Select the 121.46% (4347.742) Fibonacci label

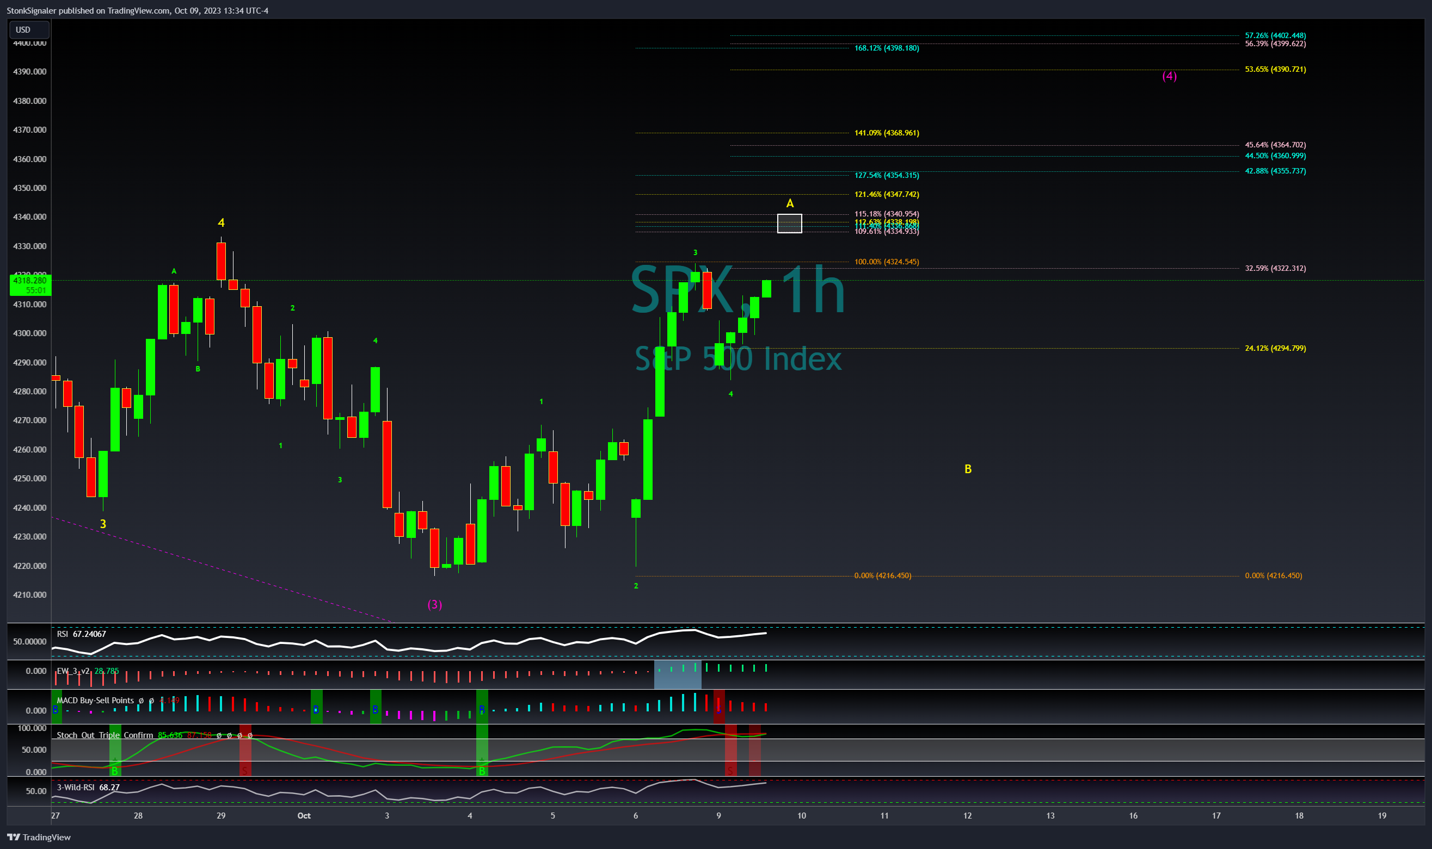(887, 195)
